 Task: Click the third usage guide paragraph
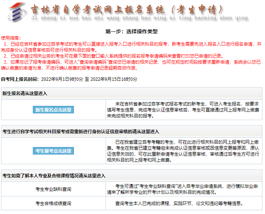[x=131, y=65]
